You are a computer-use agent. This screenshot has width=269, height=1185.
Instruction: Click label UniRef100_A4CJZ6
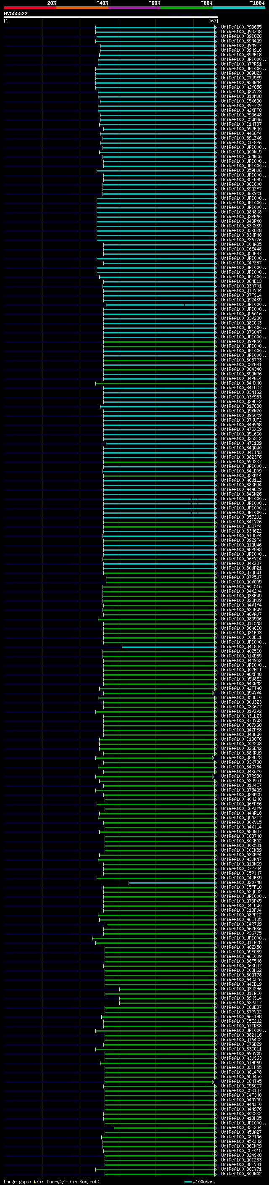point(241,980)
